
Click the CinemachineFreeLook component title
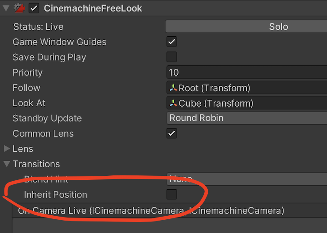click(x=93, y=8)
